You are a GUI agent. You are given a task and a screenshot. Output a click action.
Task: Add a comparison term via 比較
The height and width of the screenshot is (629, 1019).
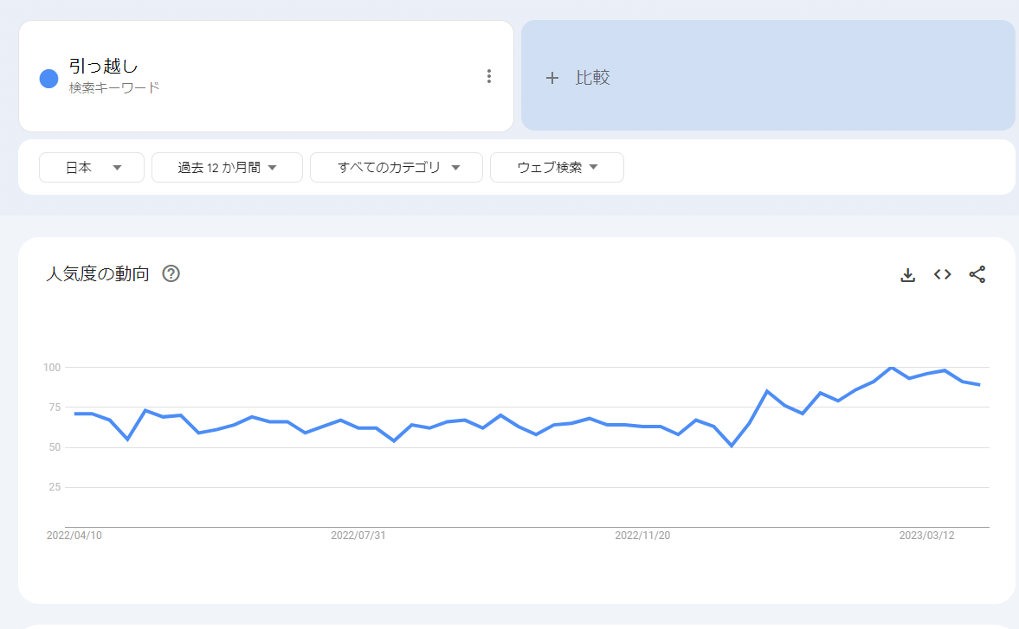(768, 75)
